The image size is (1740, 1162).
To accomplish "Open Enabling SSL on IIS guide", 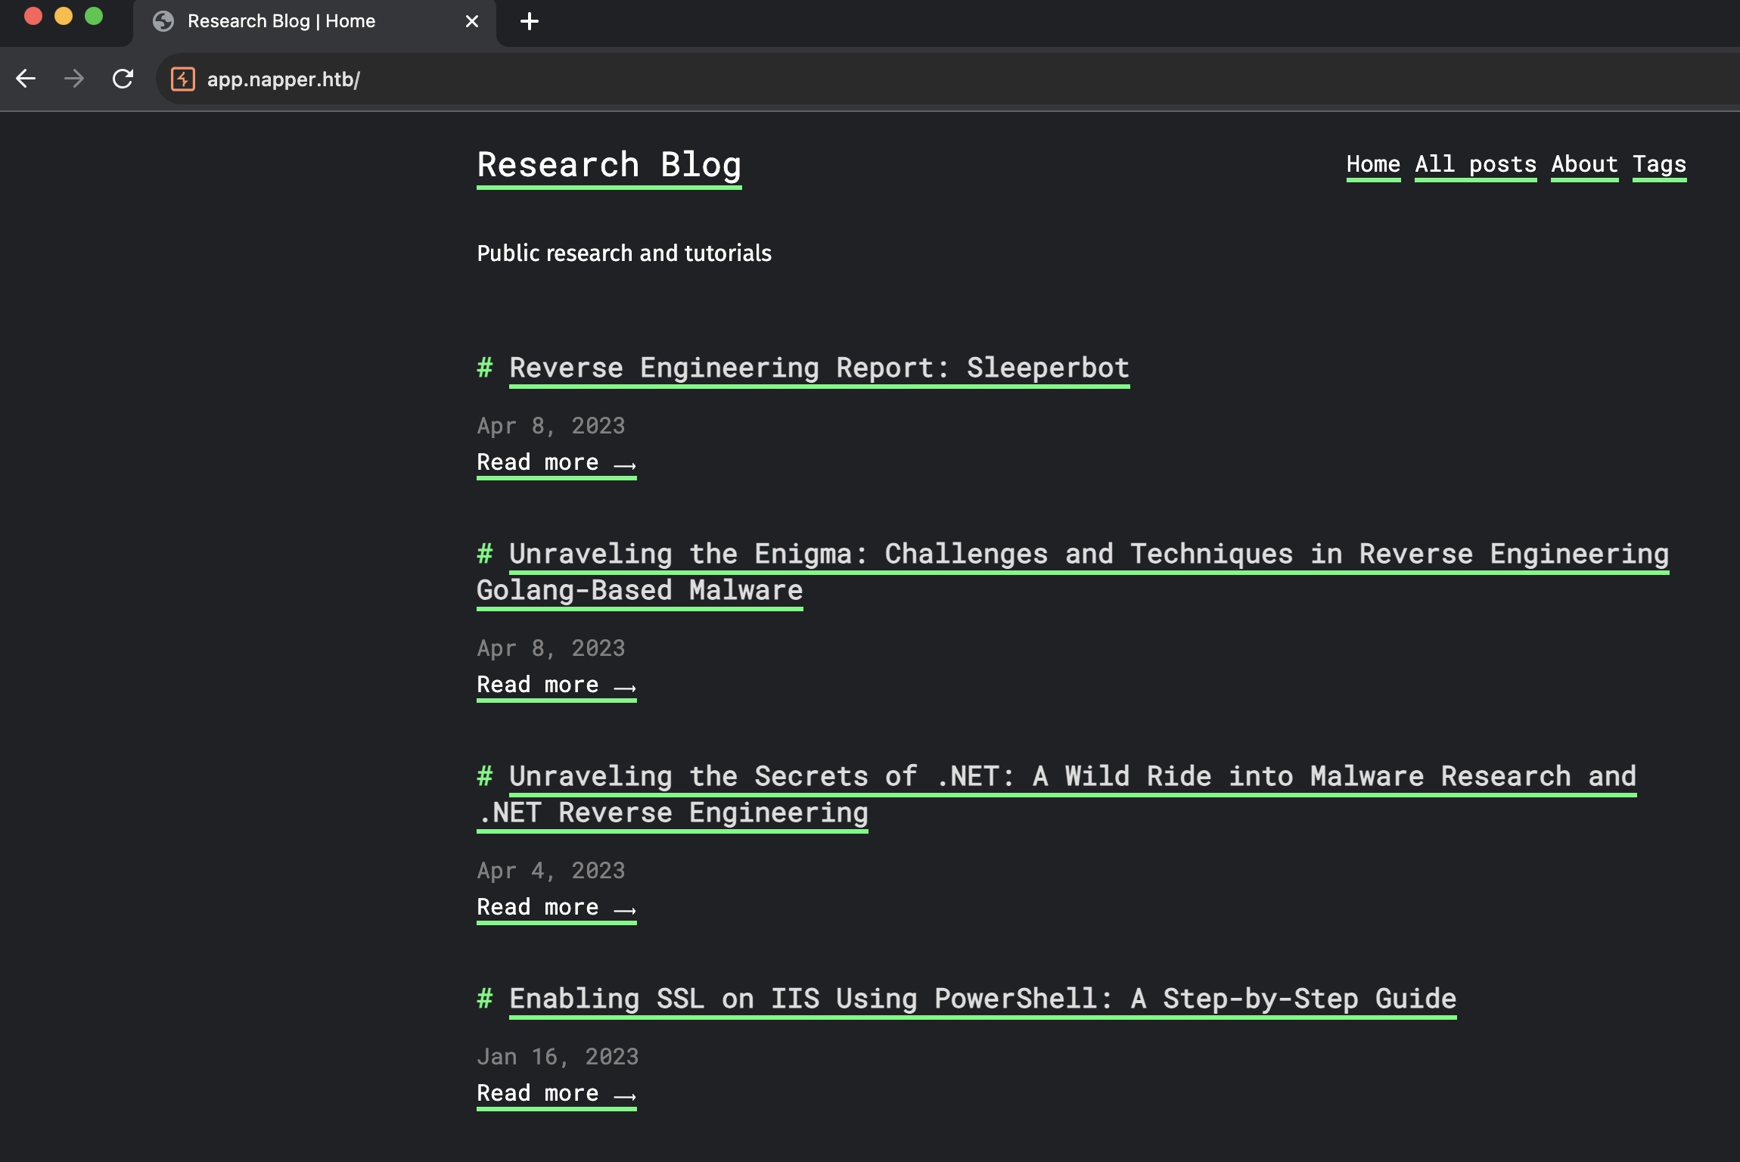I will [x=982, y=999].
